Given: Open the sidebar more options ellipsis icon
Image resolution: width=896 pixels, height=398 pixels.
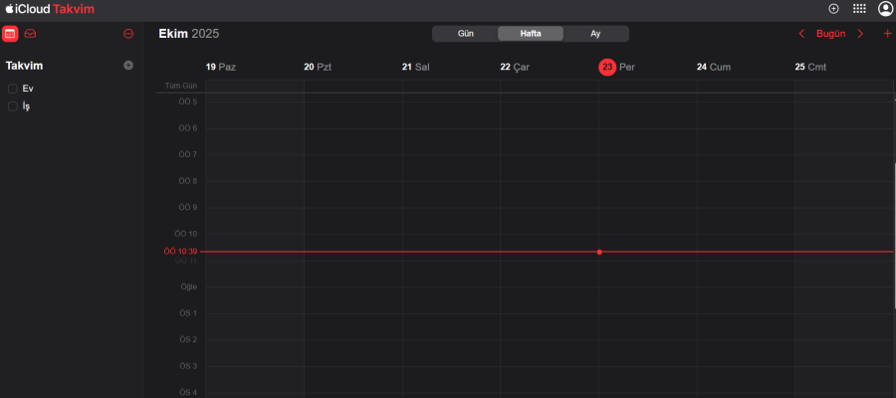Looking at the screenshot, I should point(128,34).
